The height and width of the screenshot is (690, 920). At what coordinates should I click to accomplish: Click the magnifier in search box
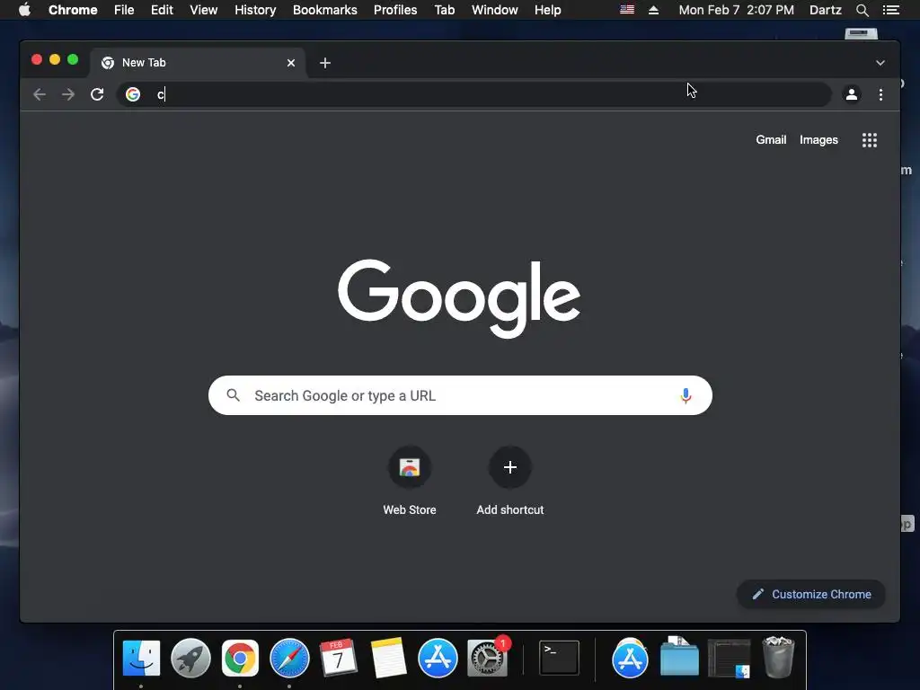(x=233, y=395)
